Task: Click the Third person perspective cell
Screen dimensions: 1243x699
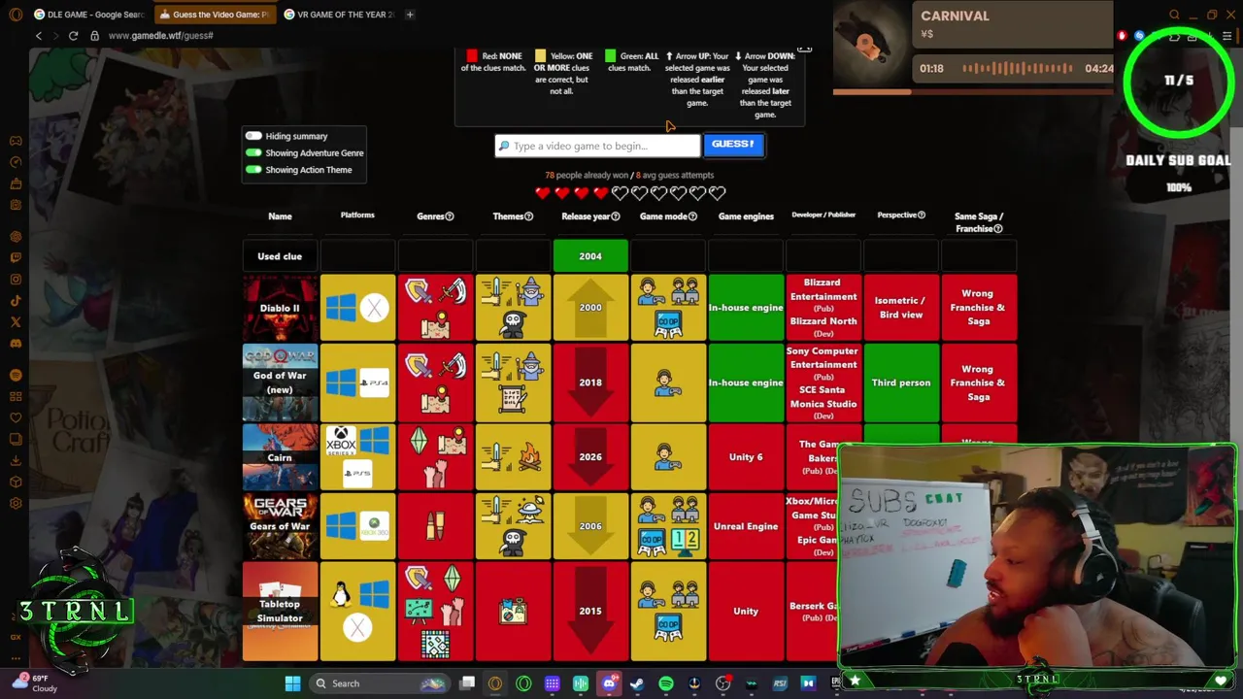Action: 901,383
